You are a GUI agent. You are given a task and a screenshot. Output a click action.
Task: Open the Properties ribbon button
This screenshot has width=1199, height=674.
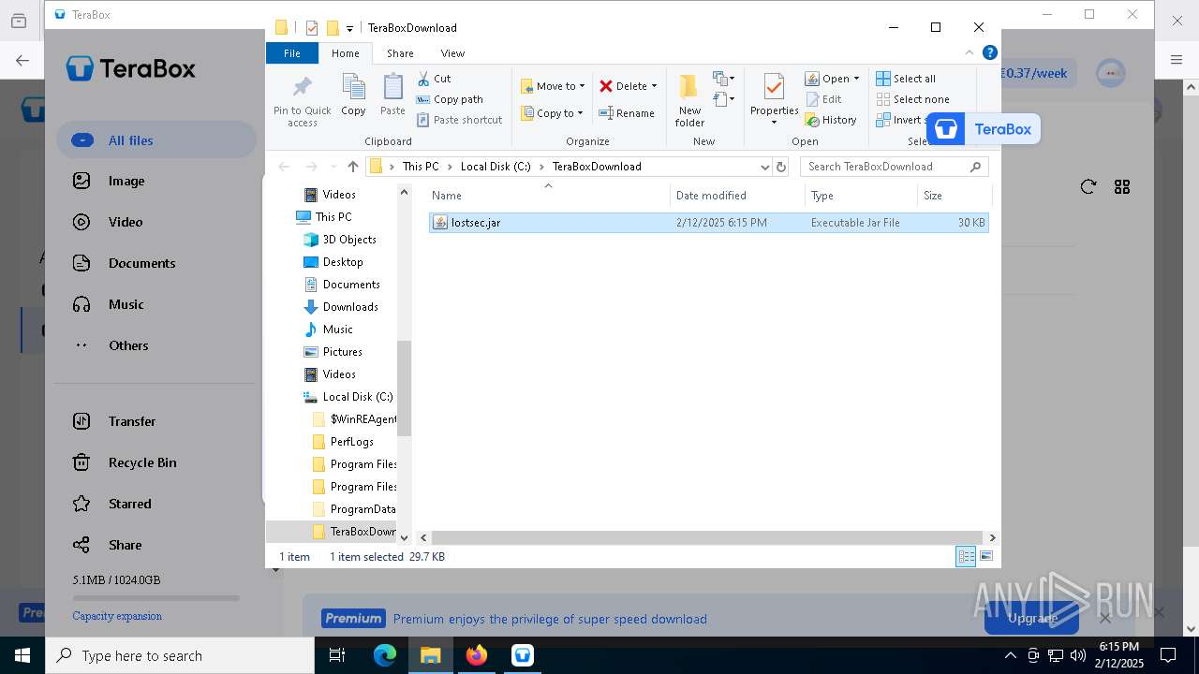(774, 100)
